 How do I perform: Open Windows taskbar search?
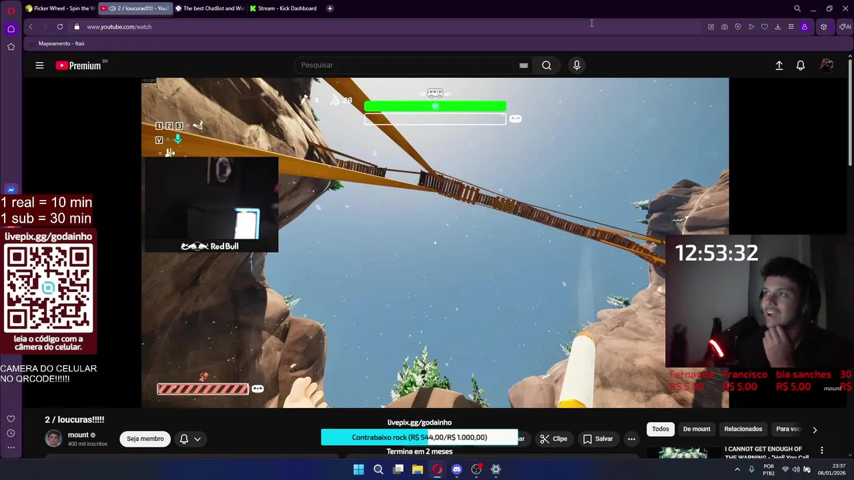(x=378, y=469)
